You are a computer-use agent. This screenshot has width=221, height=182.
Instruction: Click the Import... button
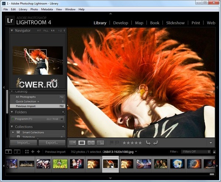(24, 143)
